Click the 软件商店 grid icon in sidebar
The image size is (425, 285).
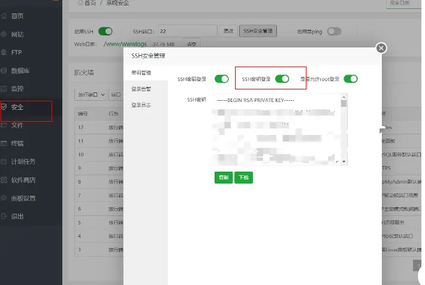pyautogui.click(x=4, y=180)
